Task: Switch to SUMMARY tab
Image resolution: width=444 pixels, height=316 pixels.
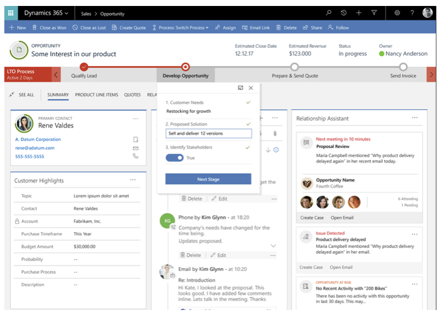Action: coord(58,95)
